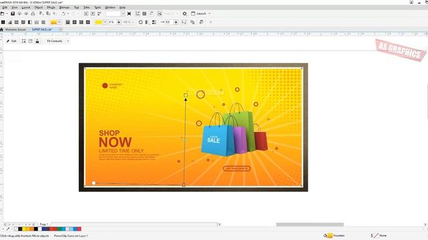This screenshot has height=240, width=428.
Task: Click the Launch button
Action: pyautogui.click(x=199, y=13)
